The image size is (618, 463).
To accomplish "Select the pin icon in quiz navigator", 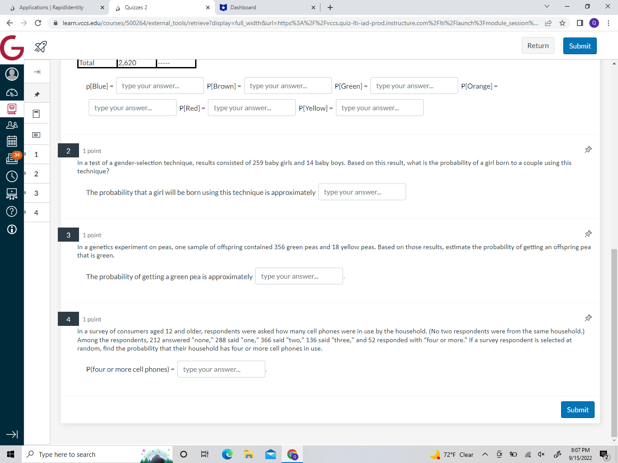I will click(x=37, y=94).
